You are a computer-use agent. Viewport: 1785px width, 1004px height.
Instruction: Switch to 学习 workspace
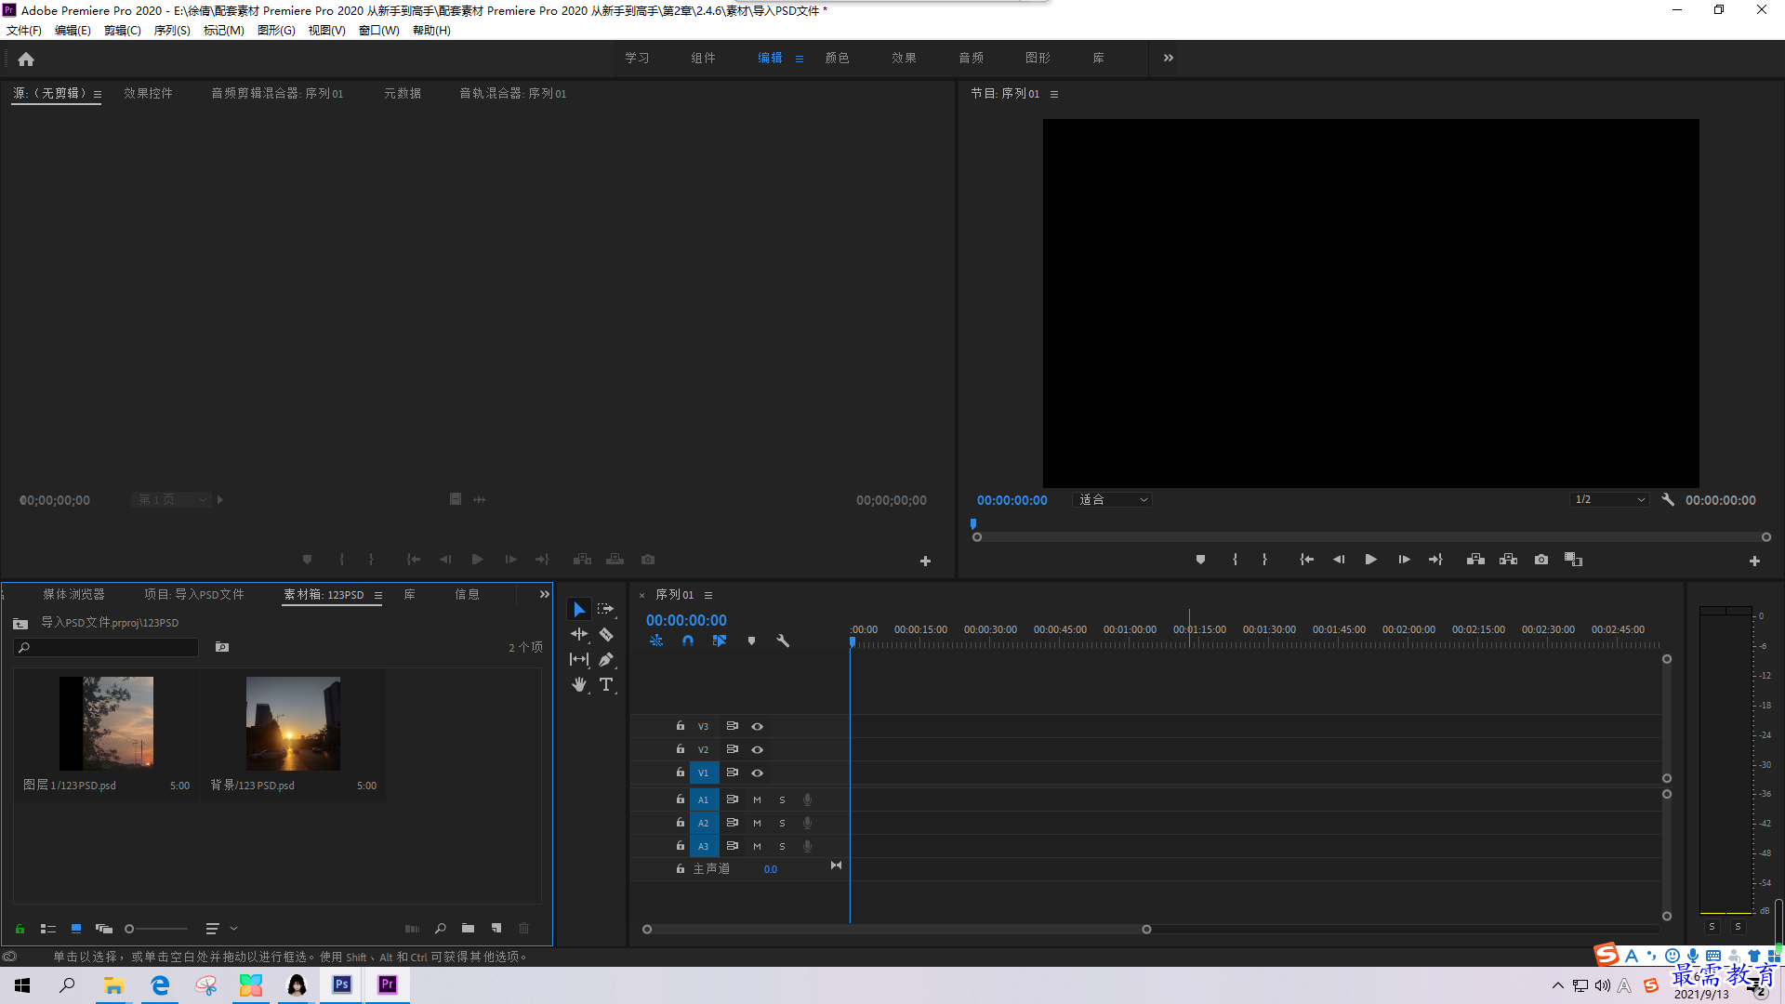click(637, 58)
